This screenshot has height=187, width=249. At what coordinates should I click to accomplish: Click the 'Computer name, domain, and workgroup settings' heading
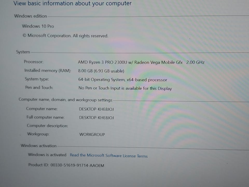click(65, 100)
